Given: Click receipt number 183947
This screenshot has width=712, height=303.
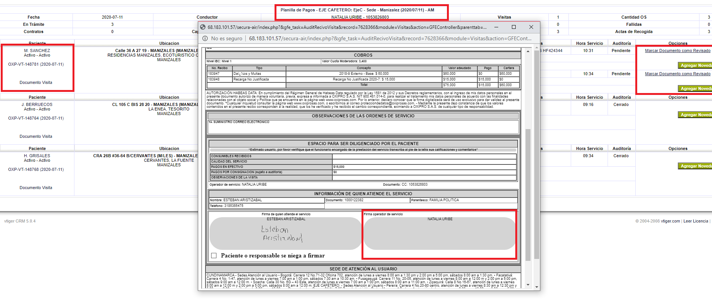Looking at the screenshot, I should [214, 74].
